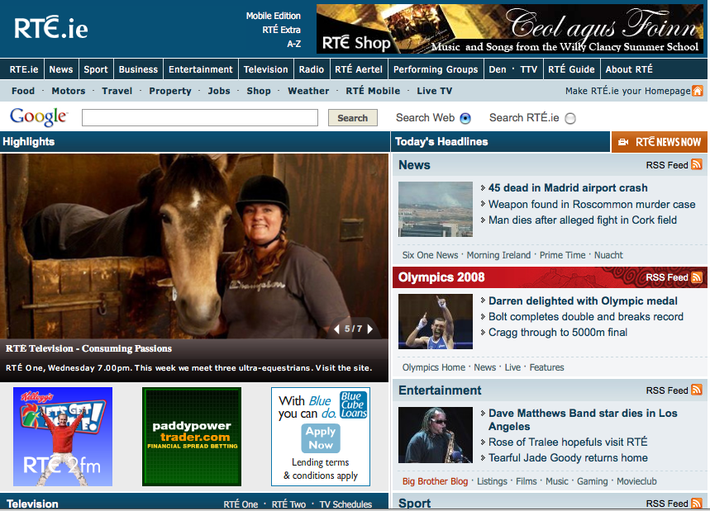
Task: Click the RTÉ.ie logo
Action: point(50,28)
